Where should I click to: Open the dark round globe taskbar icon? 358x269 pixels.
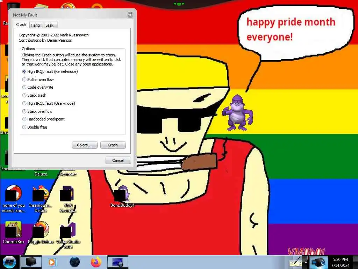coord(74,262)
